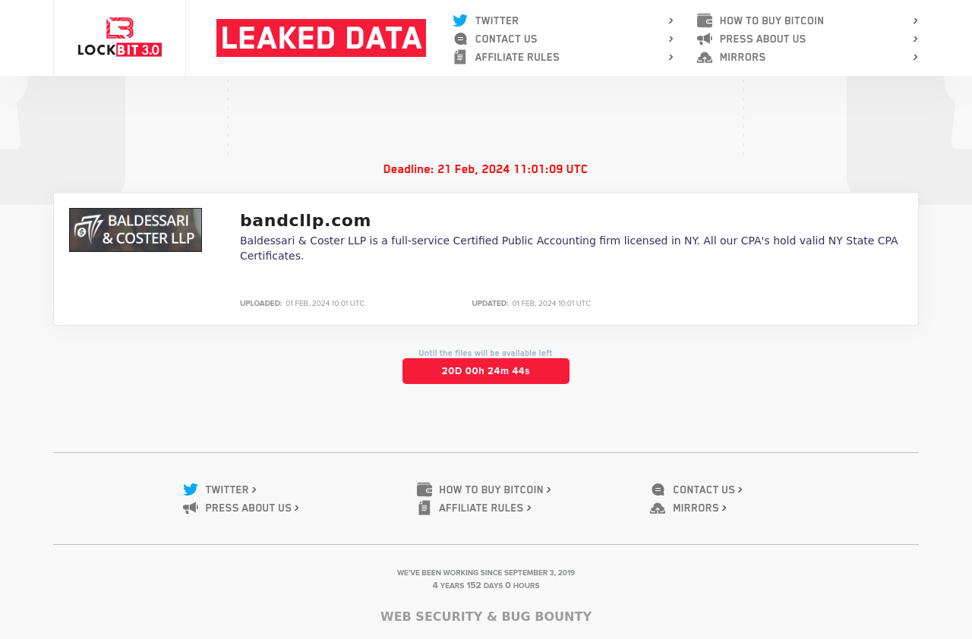Screen dimensions: 972x639
Task: Click the Twitter bird icon in header
Action: (x=460, y=20)
